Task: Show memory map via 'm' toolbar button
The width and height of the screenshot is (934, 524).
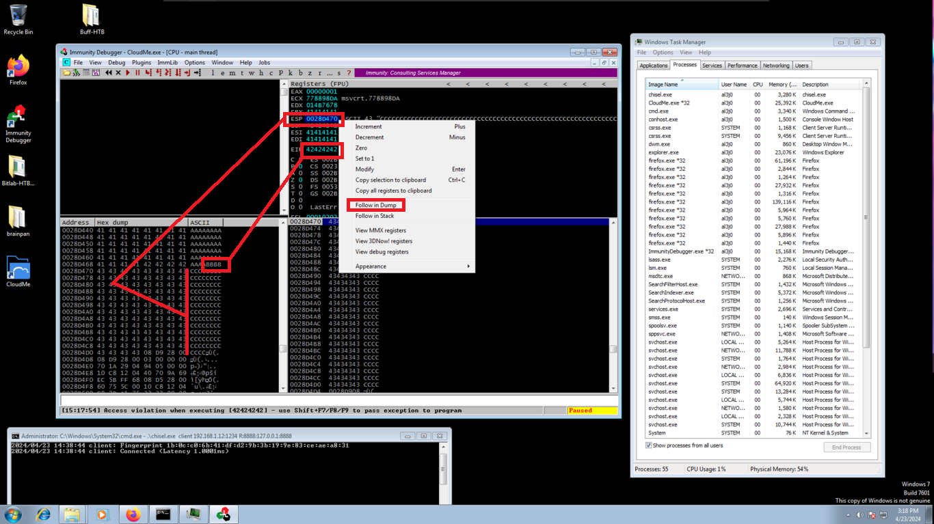Action: (x=232, y=72)
